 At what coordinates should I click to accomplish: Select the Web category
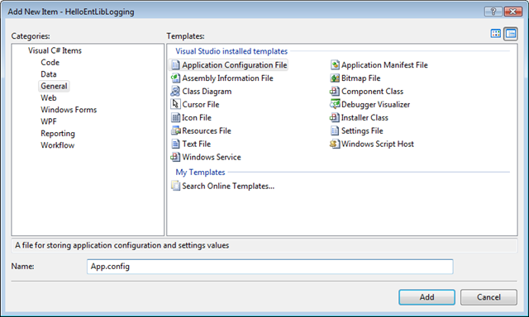(x=49, y=97)
